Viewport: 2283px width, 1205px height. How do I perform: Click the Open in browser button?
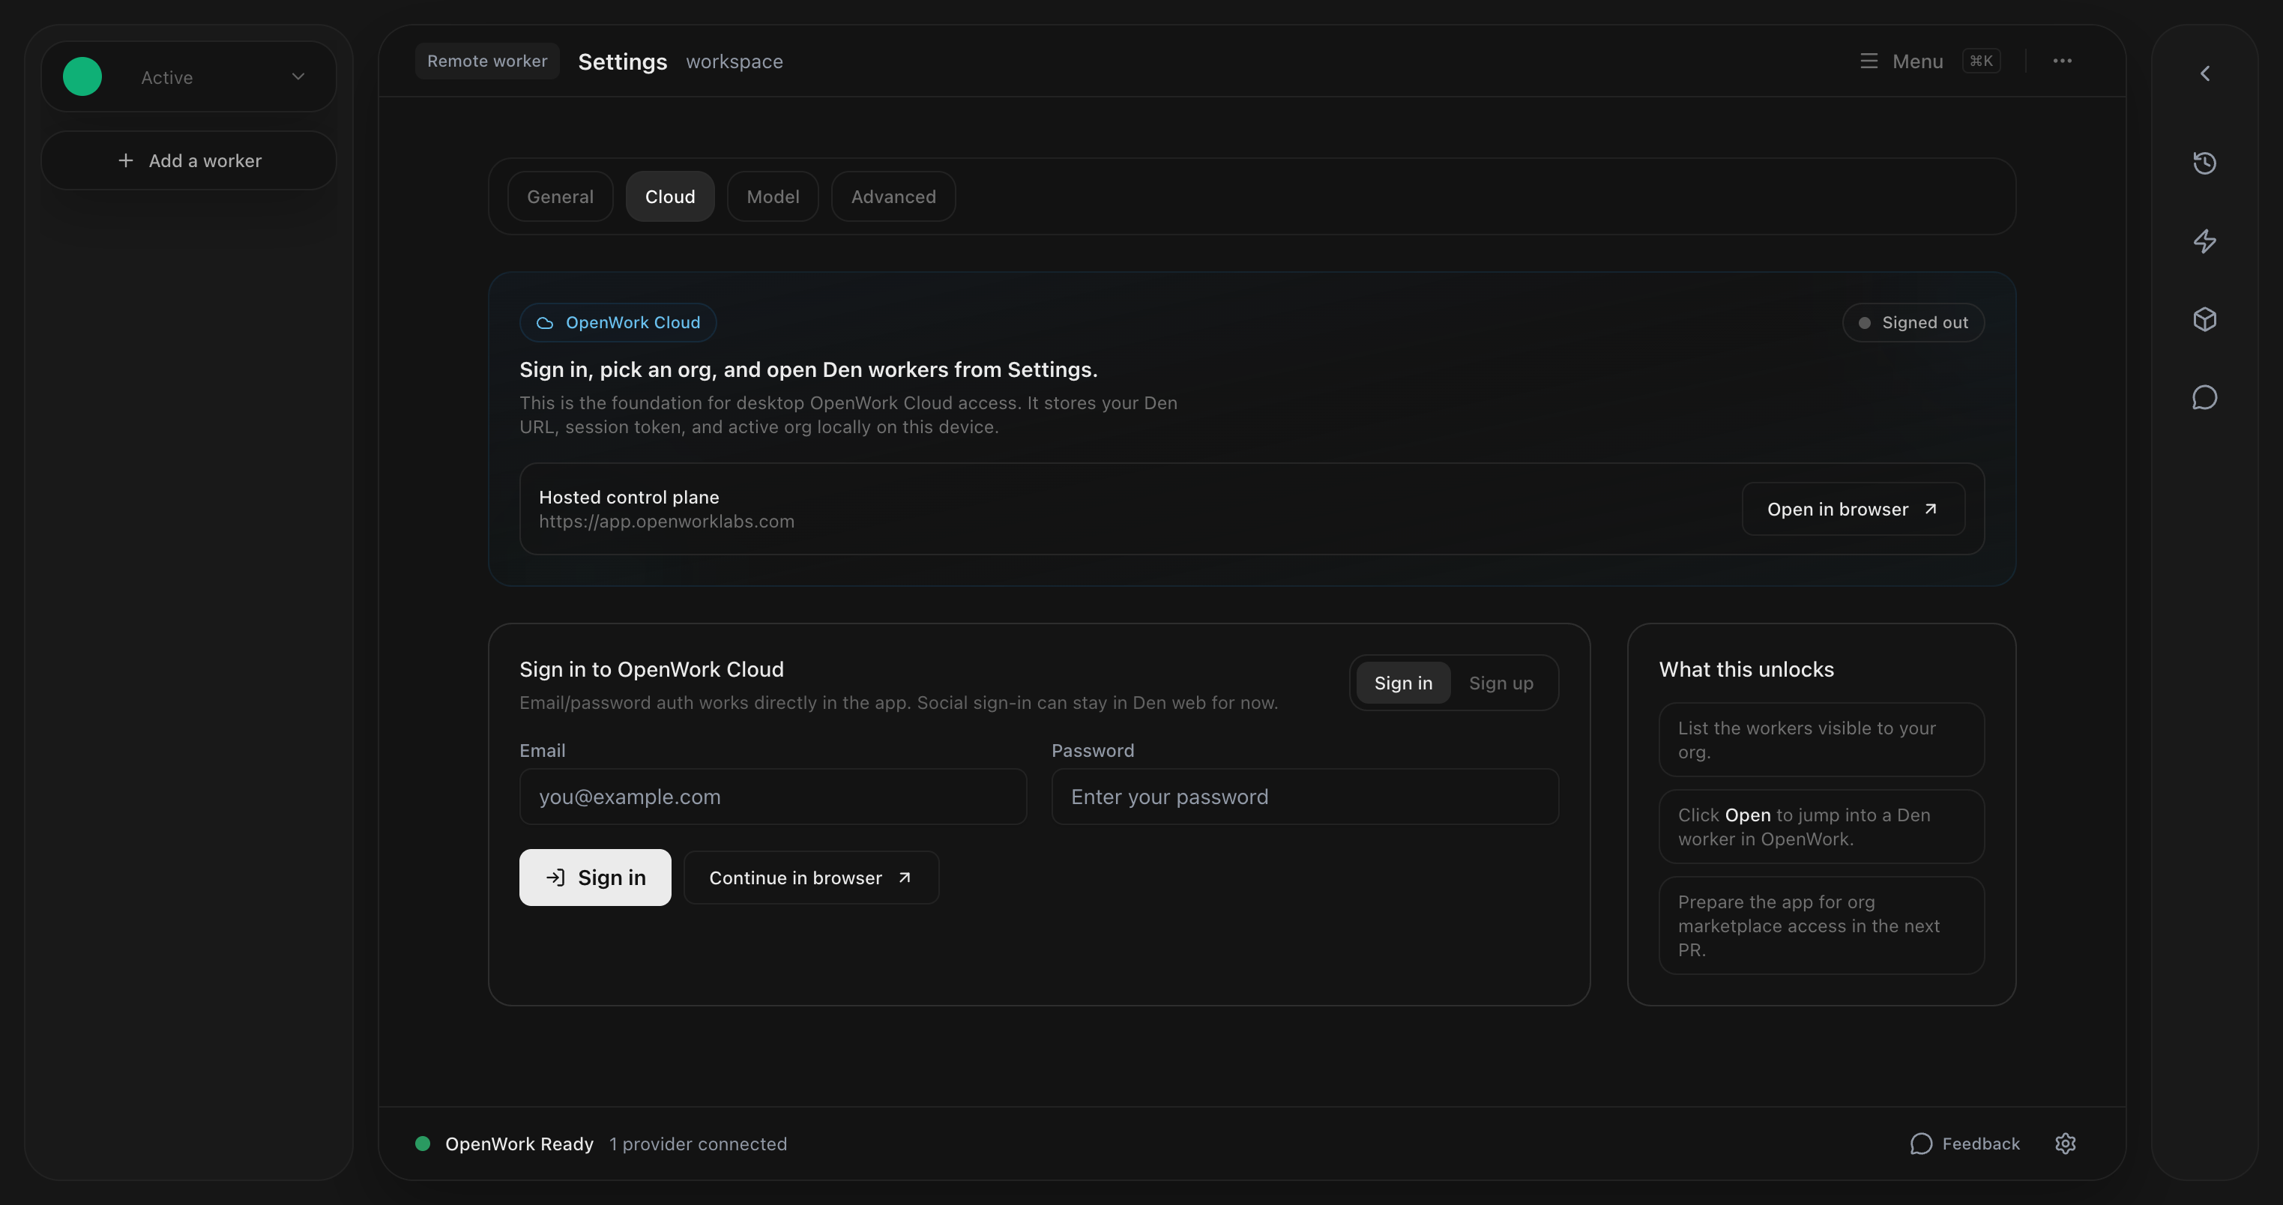(x=1852, y=510)
